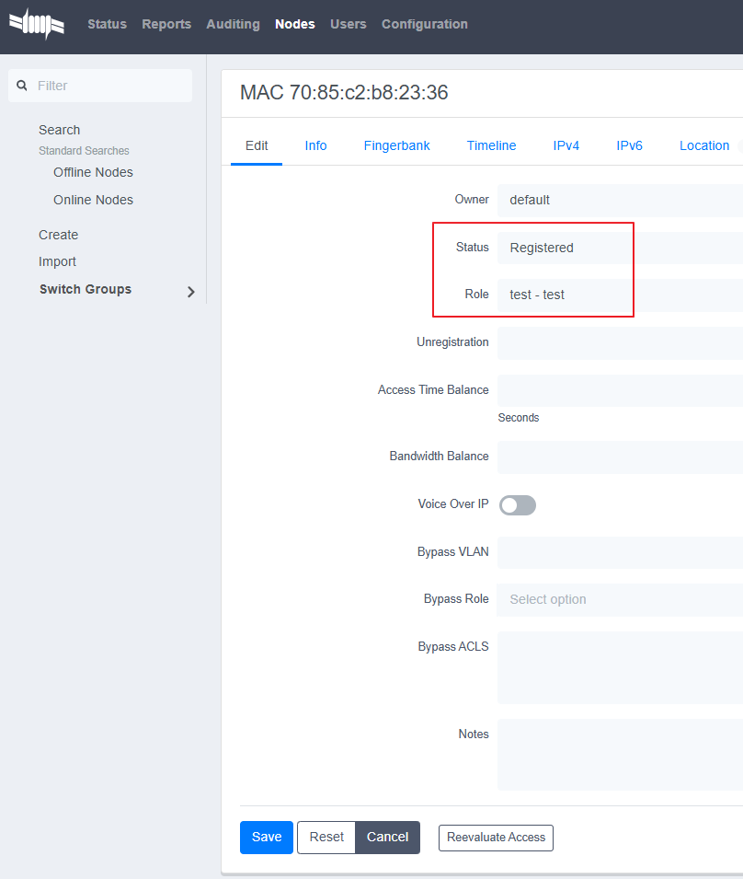Open Online Nodes standard search
The height and width of the screenshot is (879, 743).
click(93, 200)
